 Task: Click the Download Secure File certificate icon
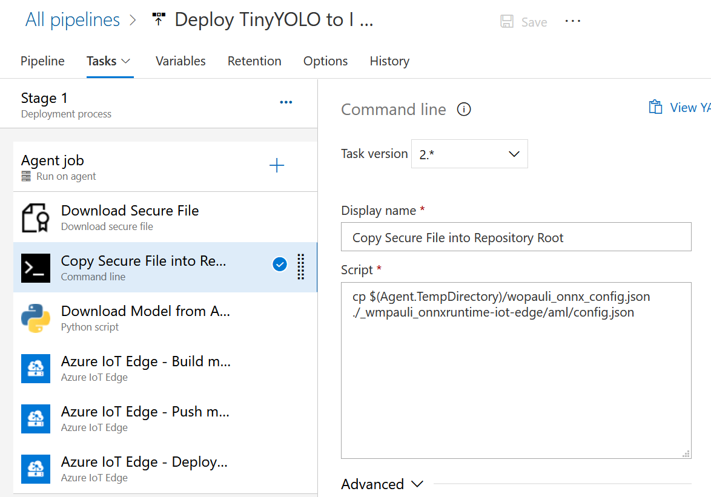35,218
